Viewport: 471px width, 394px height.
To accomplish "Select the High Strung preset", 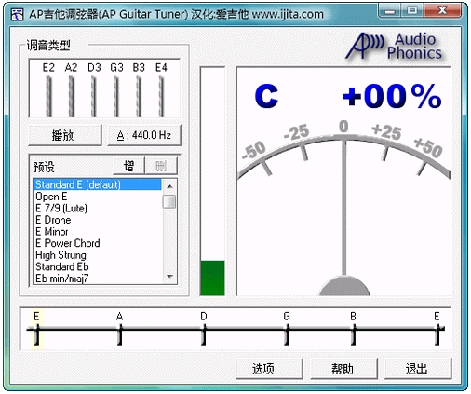I will pos(98,255).
